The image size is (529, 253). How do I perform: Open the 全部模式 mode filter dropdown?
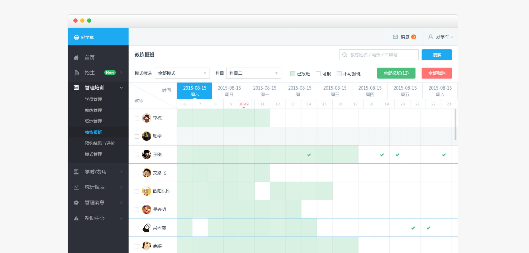(x=182, y=73)
